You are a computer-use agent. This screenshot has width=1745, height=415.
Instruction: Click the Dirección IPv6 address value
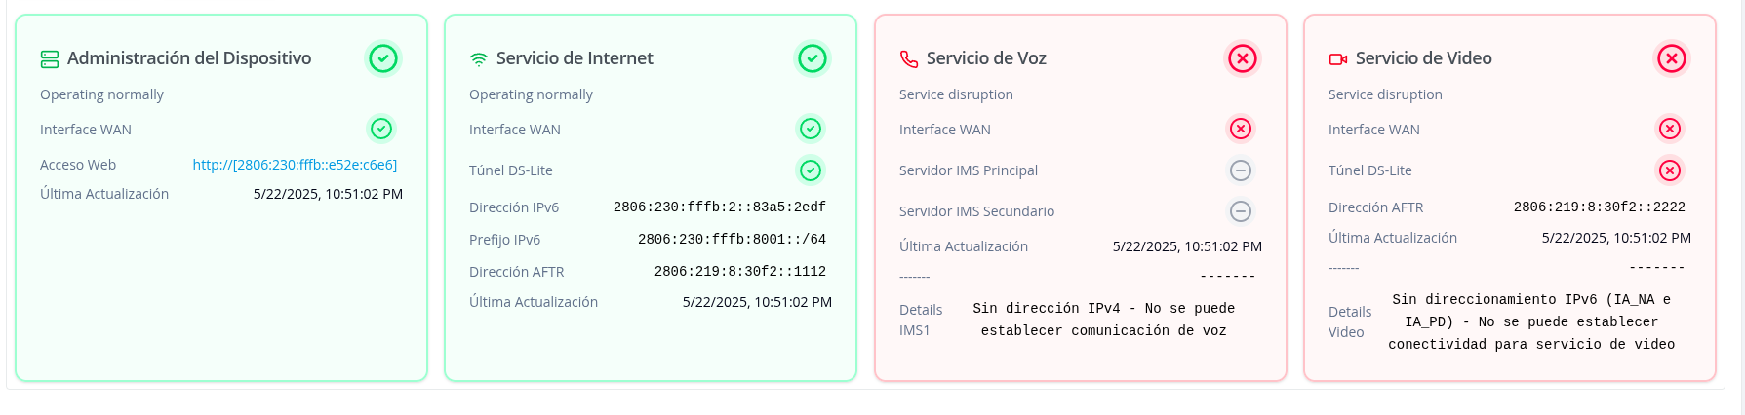click(719, 207)
